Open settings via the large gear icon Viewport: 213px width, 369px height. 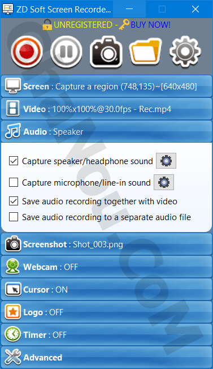(185, 52)
